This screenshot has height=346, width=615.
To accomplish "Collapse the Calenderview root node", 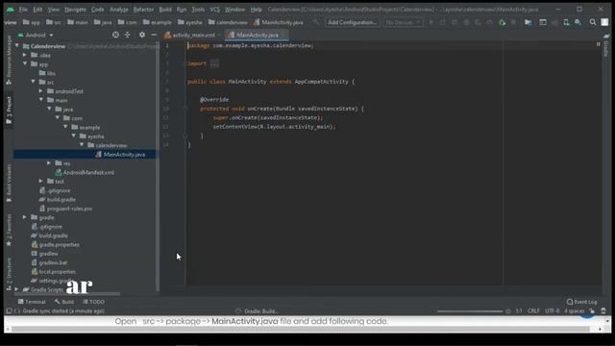I will 17,46.
